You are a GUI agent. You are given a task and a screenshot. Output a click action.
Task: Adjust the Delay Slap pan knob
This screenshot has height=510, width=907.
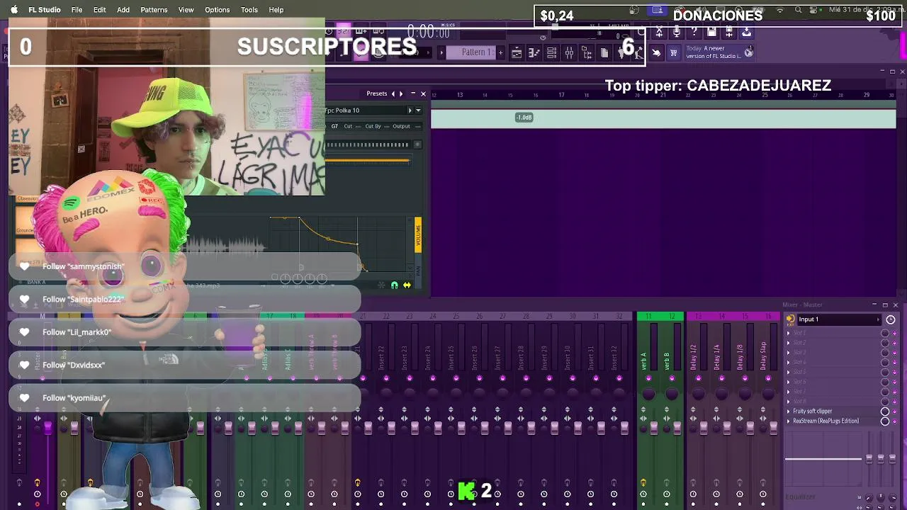768,393
